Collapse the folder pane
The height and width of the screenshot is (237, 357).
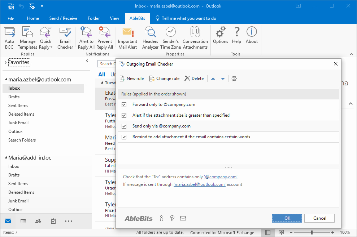click(87, 61)
